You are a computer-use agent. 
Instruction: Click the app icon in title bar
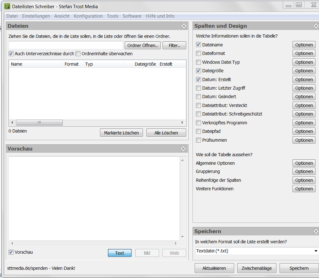(x=7, y=6)
